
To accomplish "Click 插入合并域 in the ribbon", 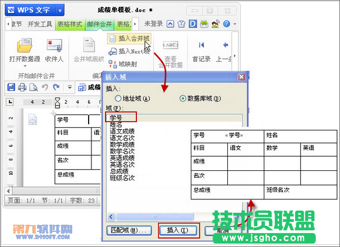I will pyautogui.click(x=129, y=39).
